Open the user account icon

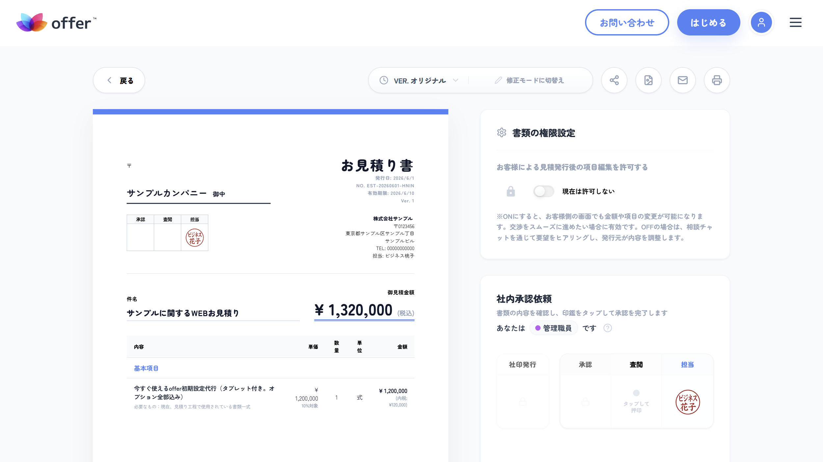[x=761, y=22]
